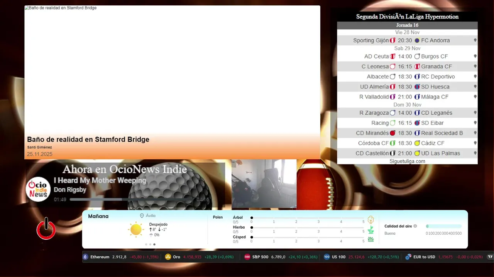Click team name CD Leganés
Image resolution: width=494 pixels, height=277 pixels.
pyautogui.click(x=436, y=113)
